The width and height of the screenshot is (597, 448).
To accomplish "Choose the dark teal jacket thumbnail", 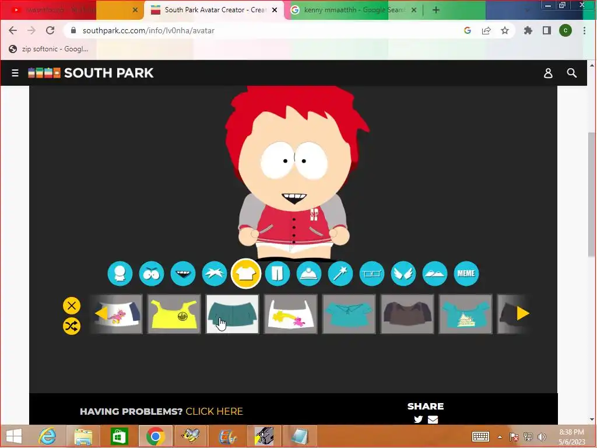I will (x=233, y=314).
